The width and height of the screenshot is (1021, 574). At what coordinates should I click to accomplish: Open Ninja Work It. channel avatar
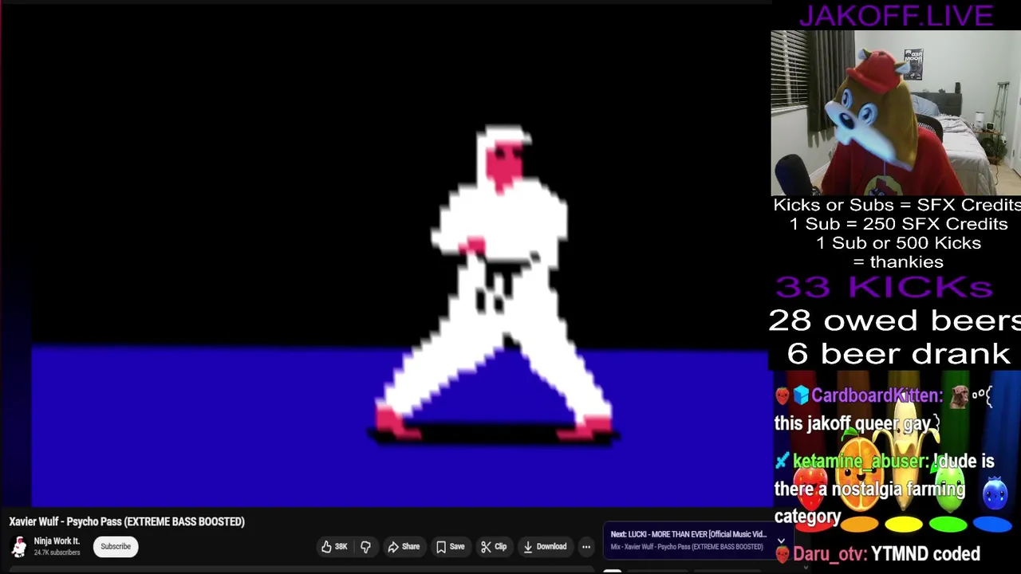(19, 547)
